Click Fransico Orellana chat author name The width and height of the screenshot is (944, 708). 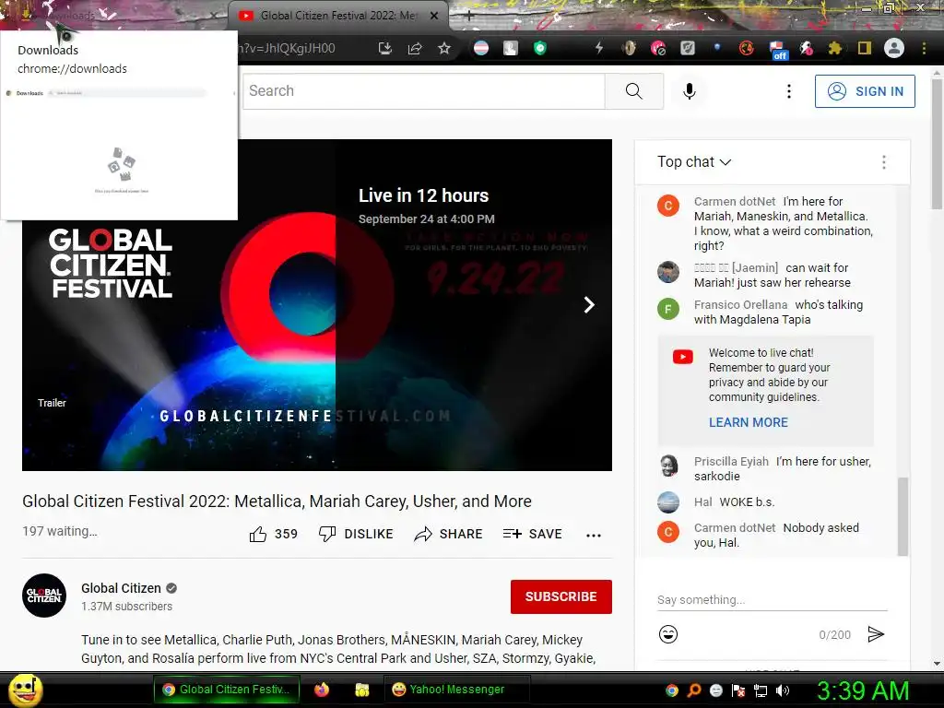[x=740, y=305]
